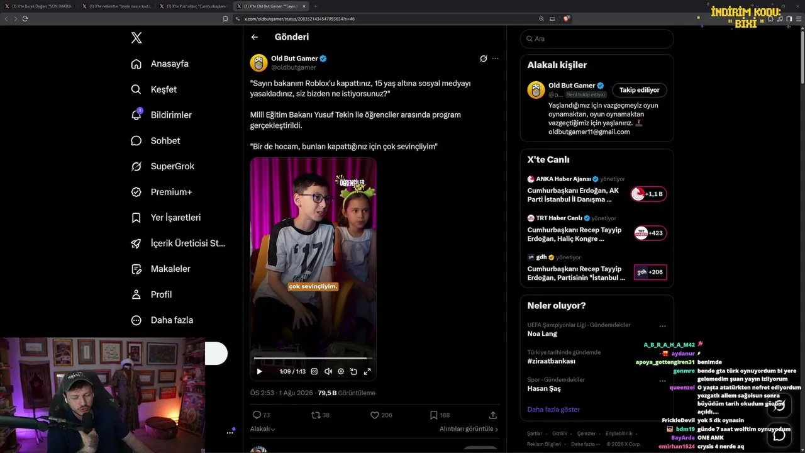Expand the Daha fazla menu
805x453 pixels.
click(x=162, y=320)
